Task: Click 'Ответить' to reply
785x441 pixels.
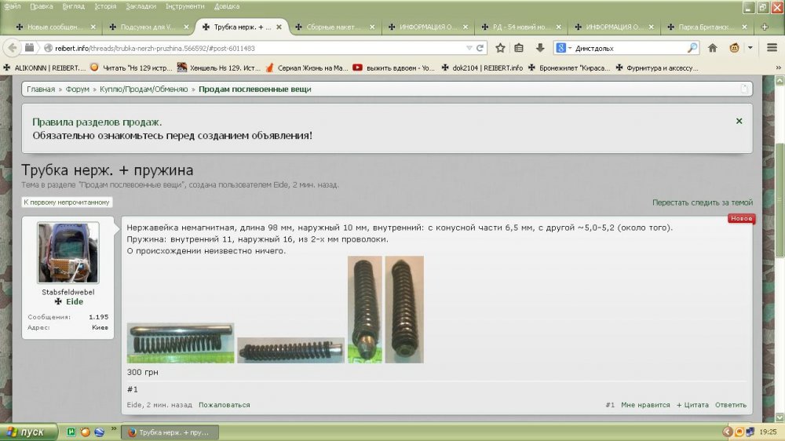Action: [730, 404]
